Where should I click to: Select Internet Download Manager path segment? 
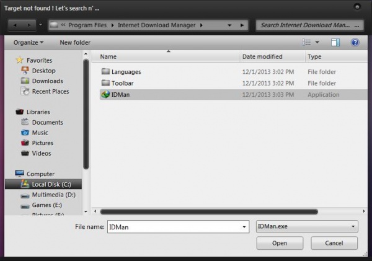157,25
